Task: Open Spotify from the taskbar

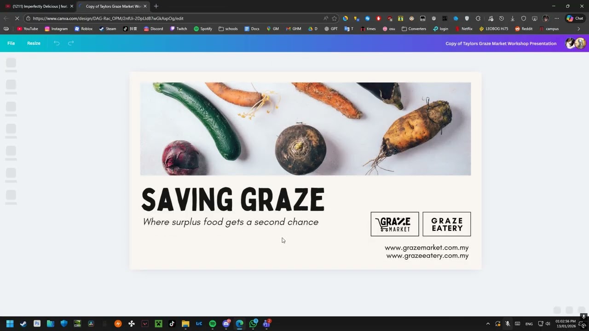Action: pos(213,324)
